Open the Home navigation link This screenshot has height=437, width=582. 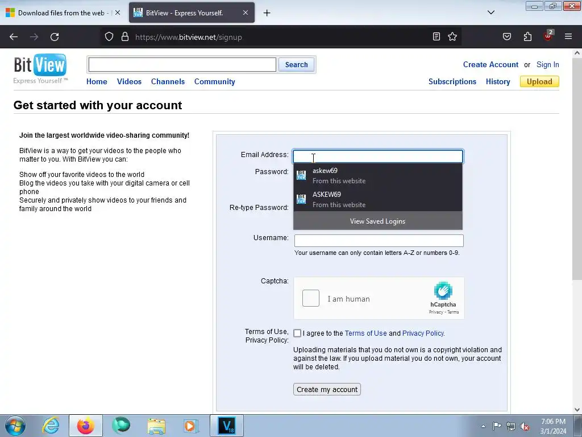pos(97,82)
